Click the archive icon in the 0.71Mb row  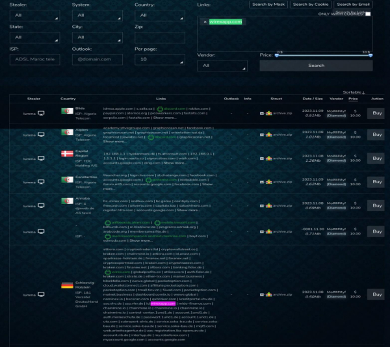[269, 232]
